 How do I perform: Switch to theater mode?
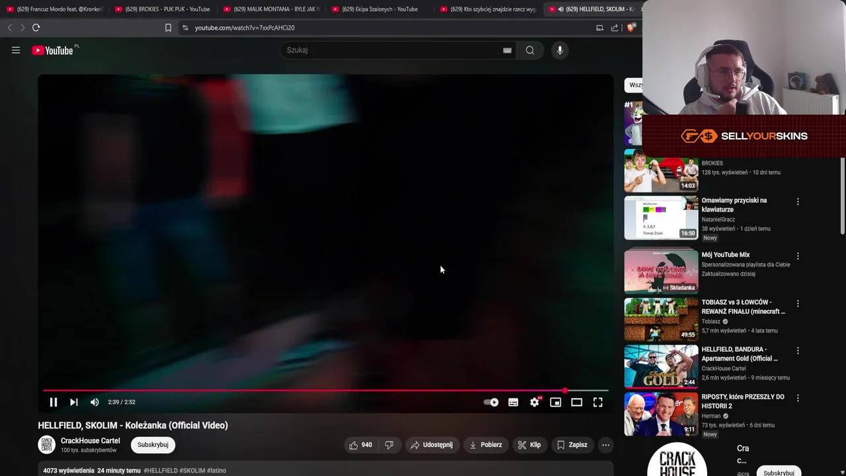[x=577, y=402]
